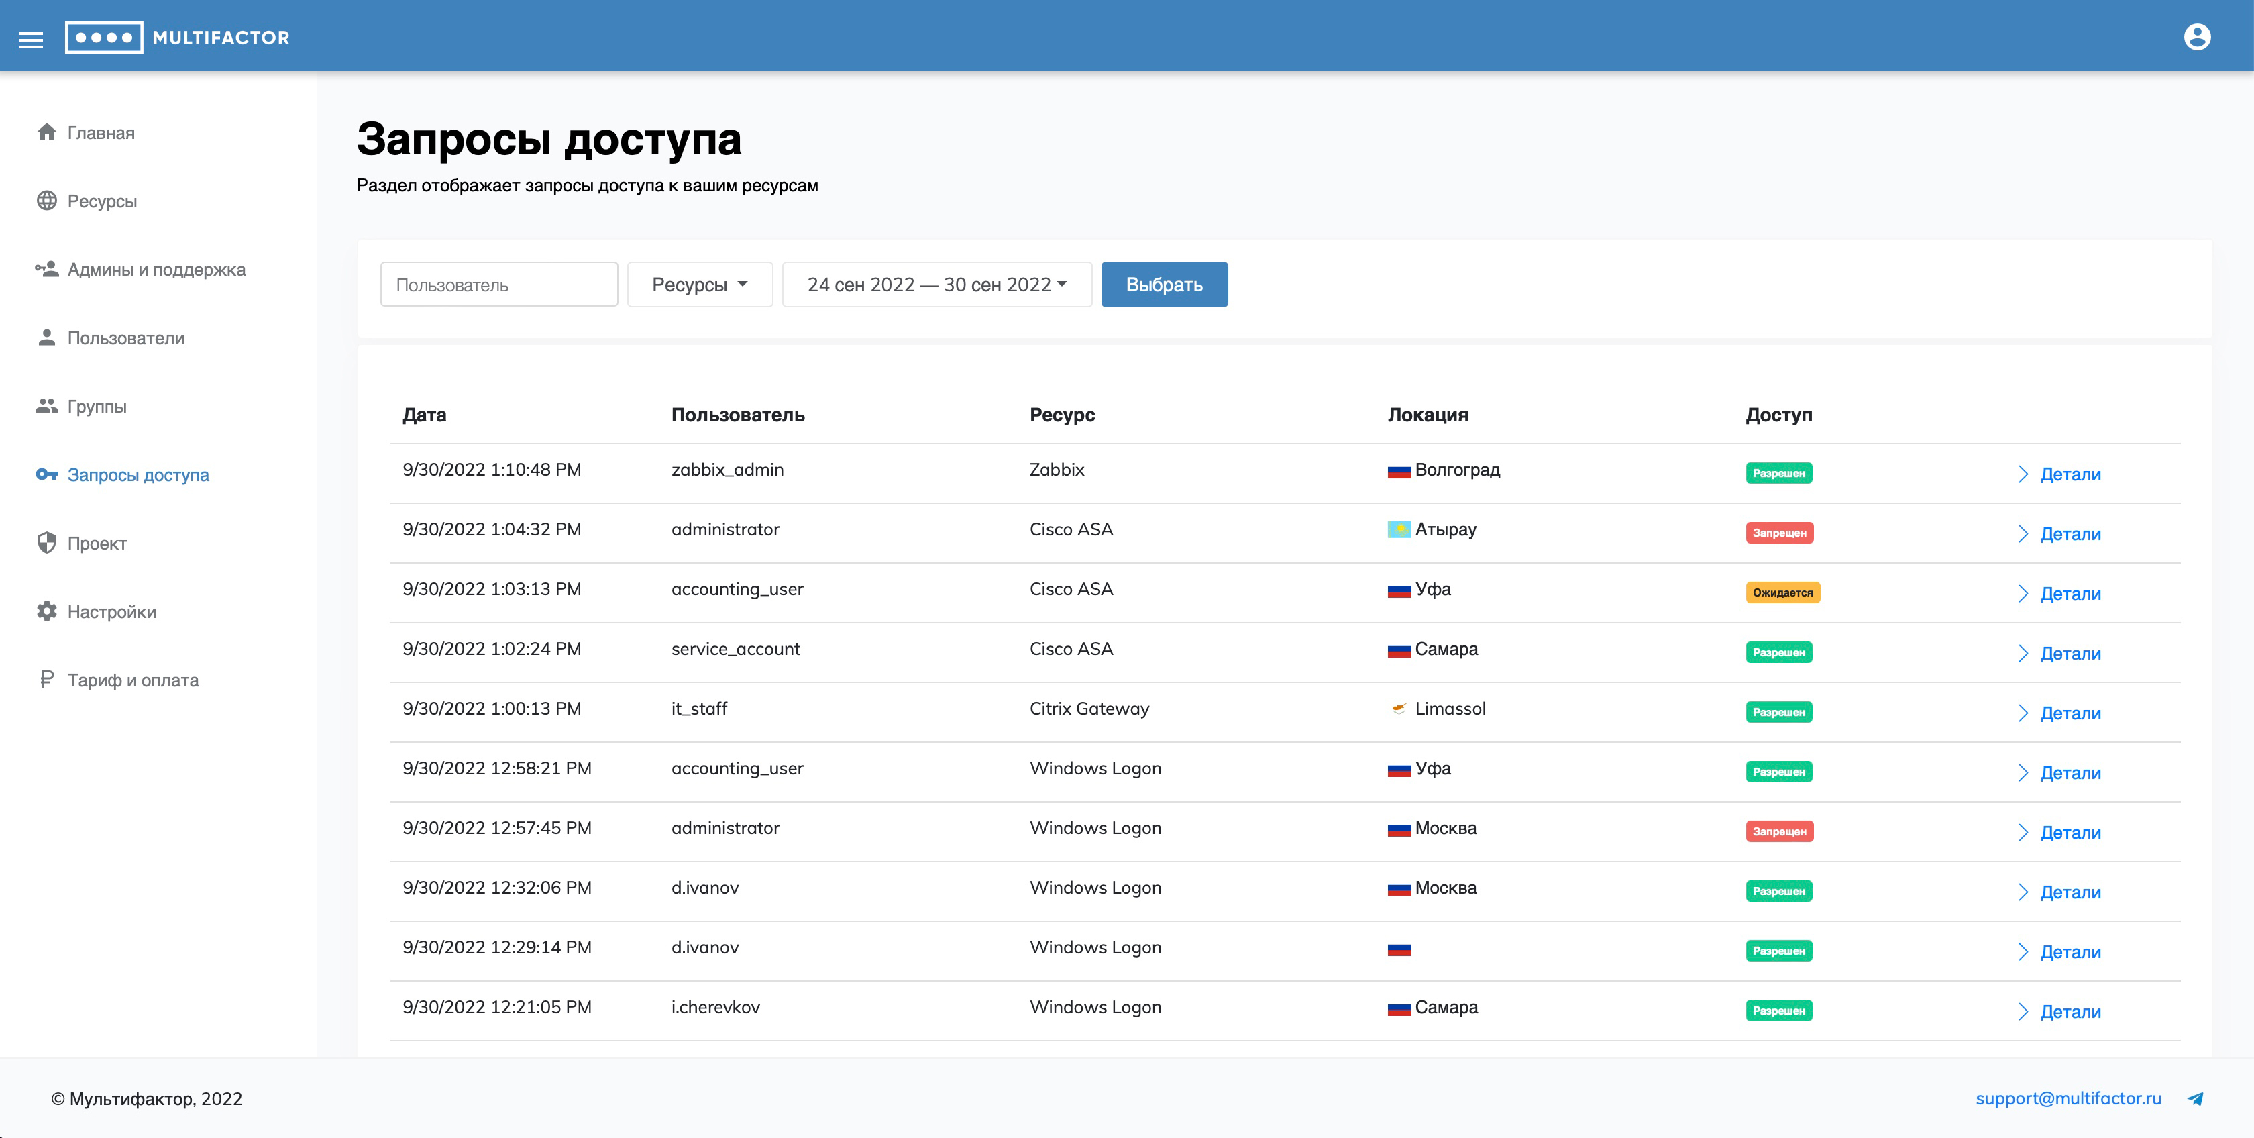Click the gear icon for Настройки
This screenshot has height=1138, width=2254.
tap(46, 611)
